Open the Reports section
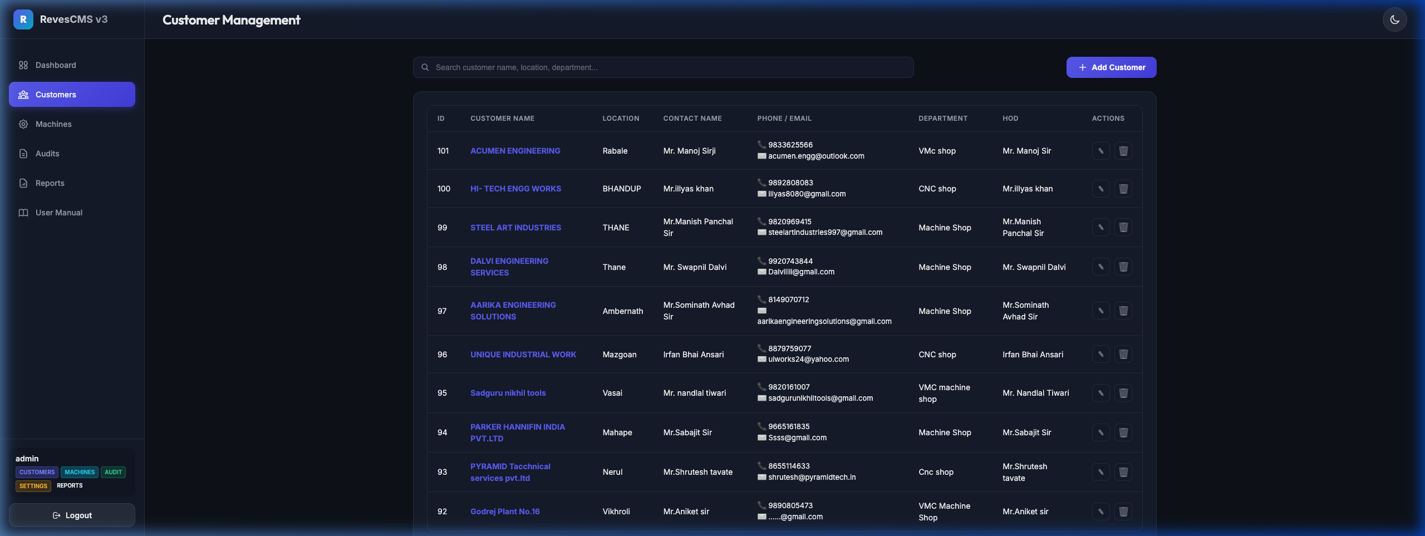The width and height of the screenshot is (1425, 536). pyautogui.click(x=72, y=183)
